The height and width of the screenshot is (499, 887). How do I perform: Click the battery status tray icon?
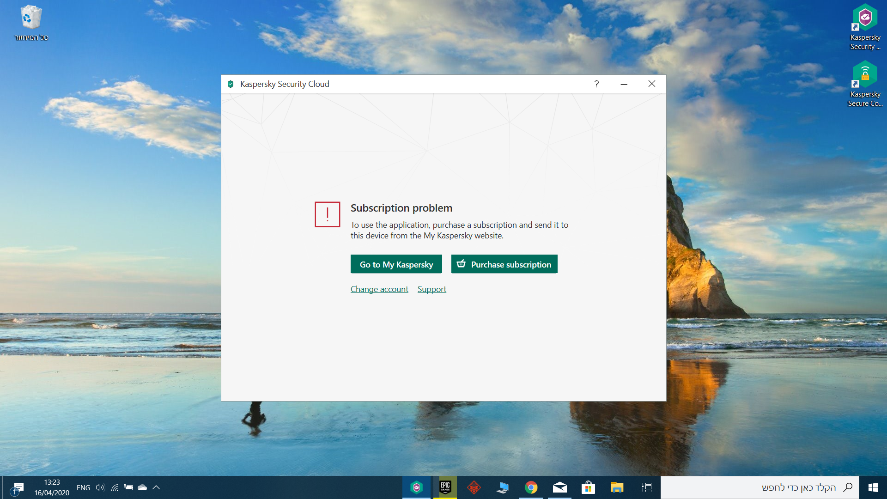pyautogui.click(x=128, y=487)
